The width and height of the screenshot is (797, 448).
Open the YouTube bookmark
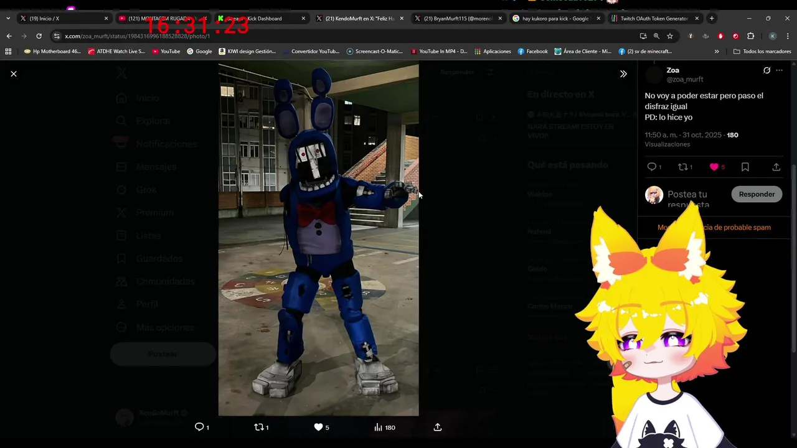166,52
